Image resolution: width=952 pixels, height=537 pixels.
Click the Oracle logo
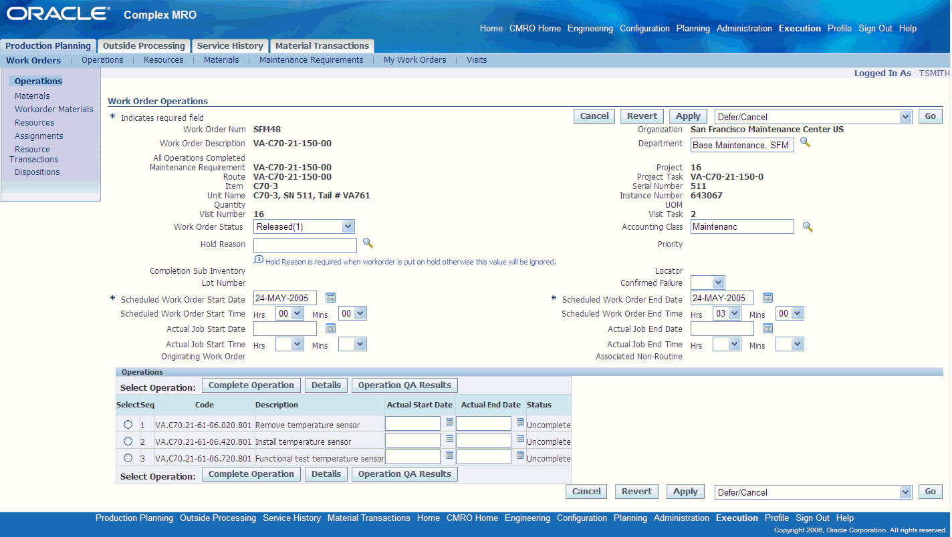point(59,14)
